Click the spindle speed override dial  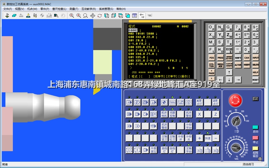(x=236, y=147)
